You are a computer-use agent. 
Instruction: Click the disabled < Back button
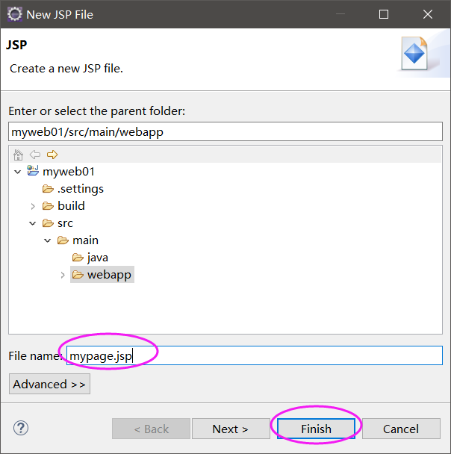click(151, 429)
